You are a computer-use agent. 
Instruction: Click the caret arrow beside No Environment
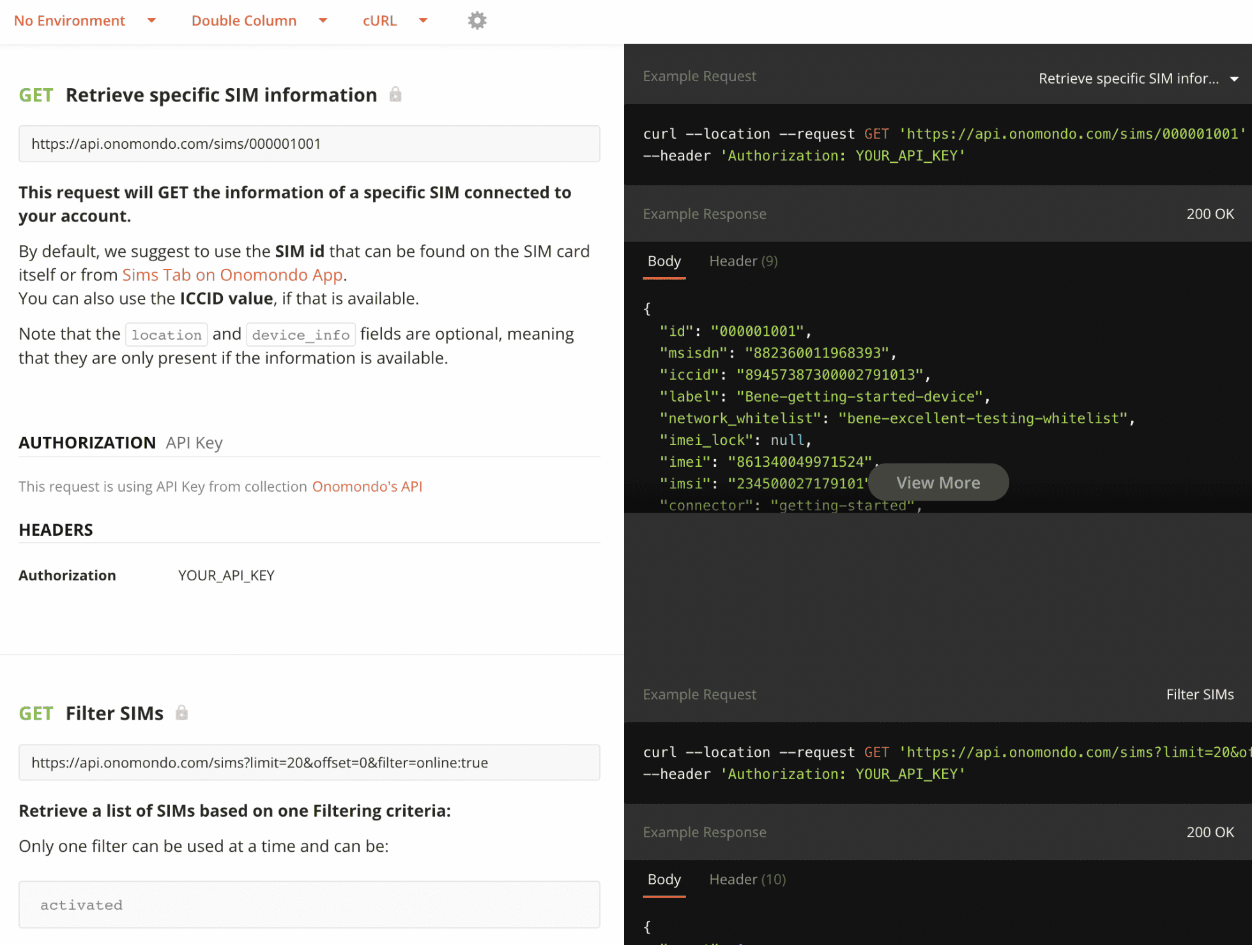[151, 20]
